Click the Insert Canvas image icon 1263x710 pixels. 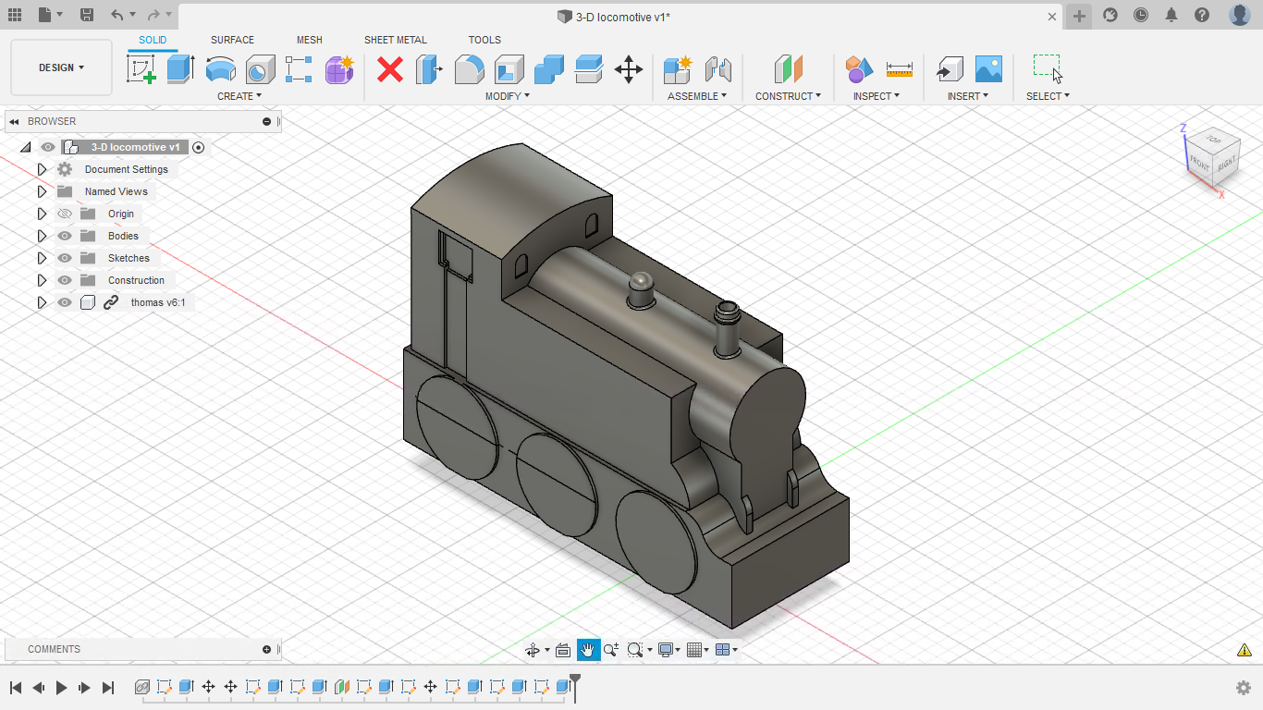[x=988, y=69]
